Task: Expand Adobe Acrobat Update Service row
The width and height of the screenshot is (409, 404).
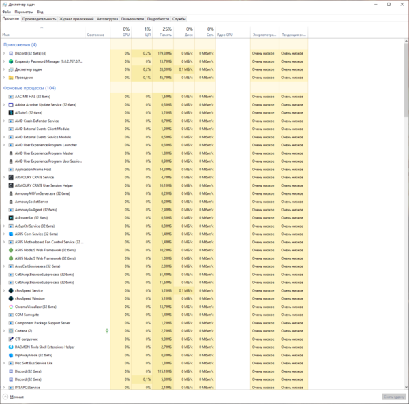Action: pyautogui.click(x=4, y=105)
